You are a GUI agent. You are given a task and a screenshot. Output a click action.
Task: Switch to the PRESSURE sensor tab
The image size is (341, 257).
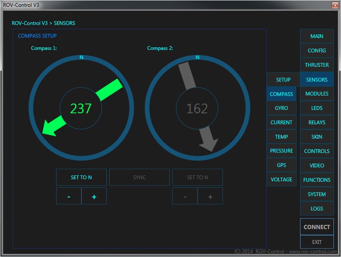tap(281, 150)
